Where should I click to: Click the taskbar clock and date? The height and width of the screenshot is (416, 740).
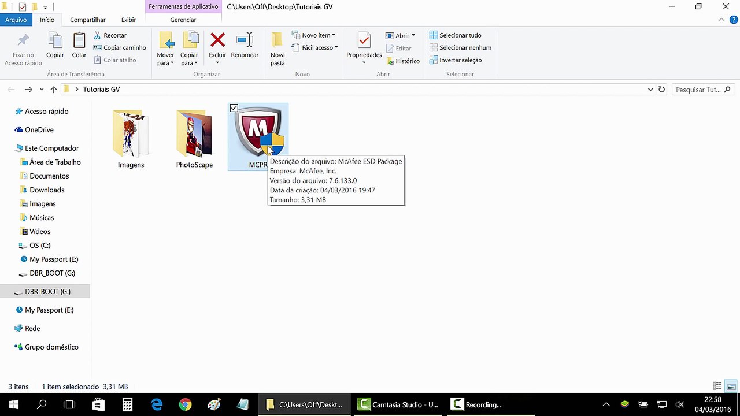coord(713,404)
